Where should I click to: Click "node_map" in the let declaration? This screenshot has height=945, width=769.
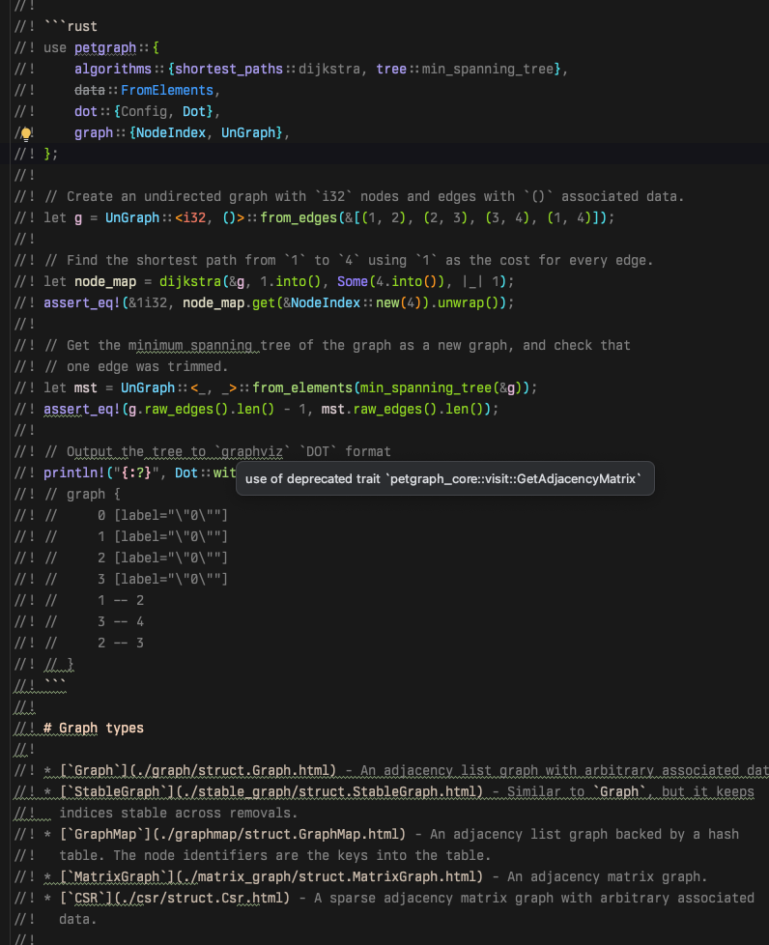(x=105, y=281)
